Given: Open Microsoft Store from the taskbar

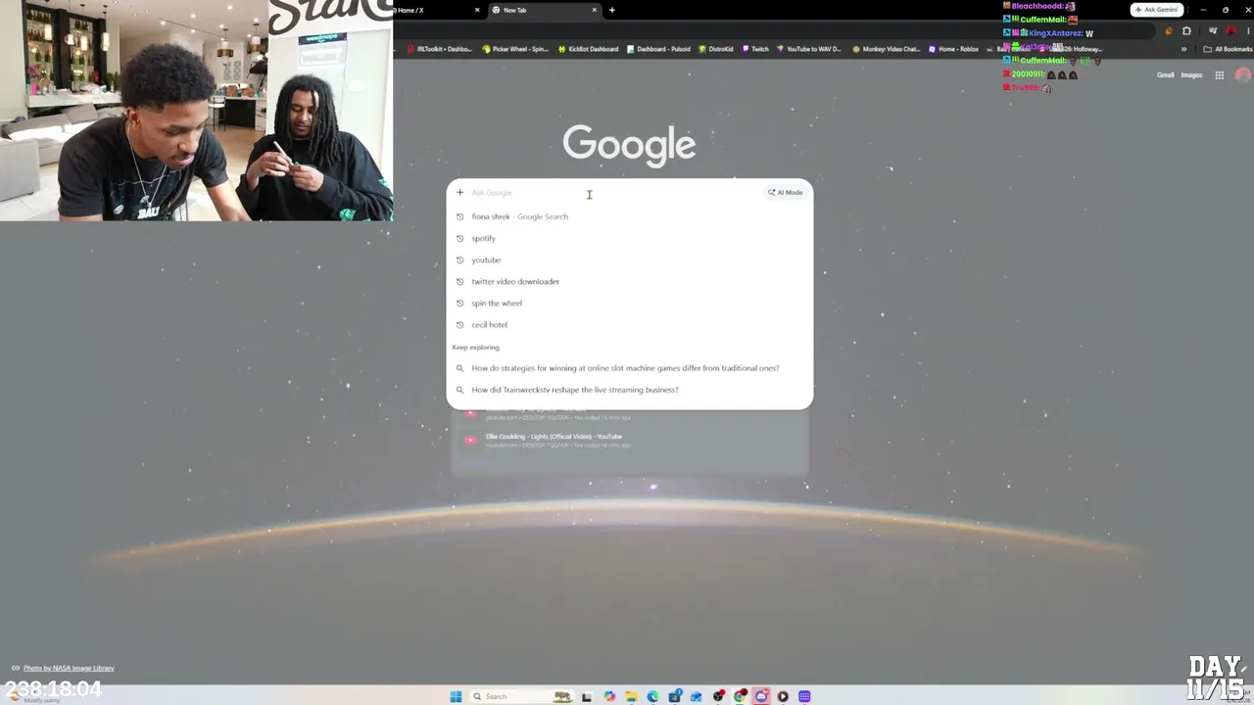Looking at the screenshot, I should pyautogui.click(x=674, y=696).
